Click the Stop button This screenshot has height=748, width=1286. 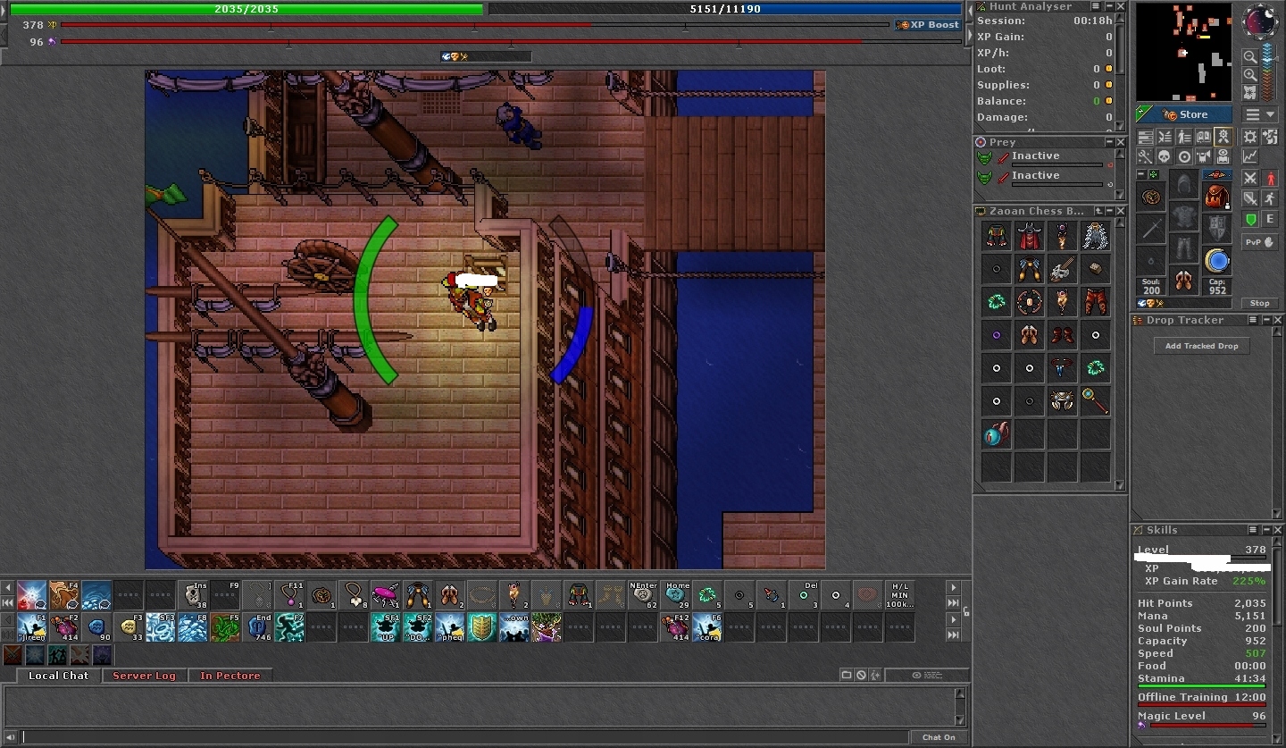click(1259, 303)
